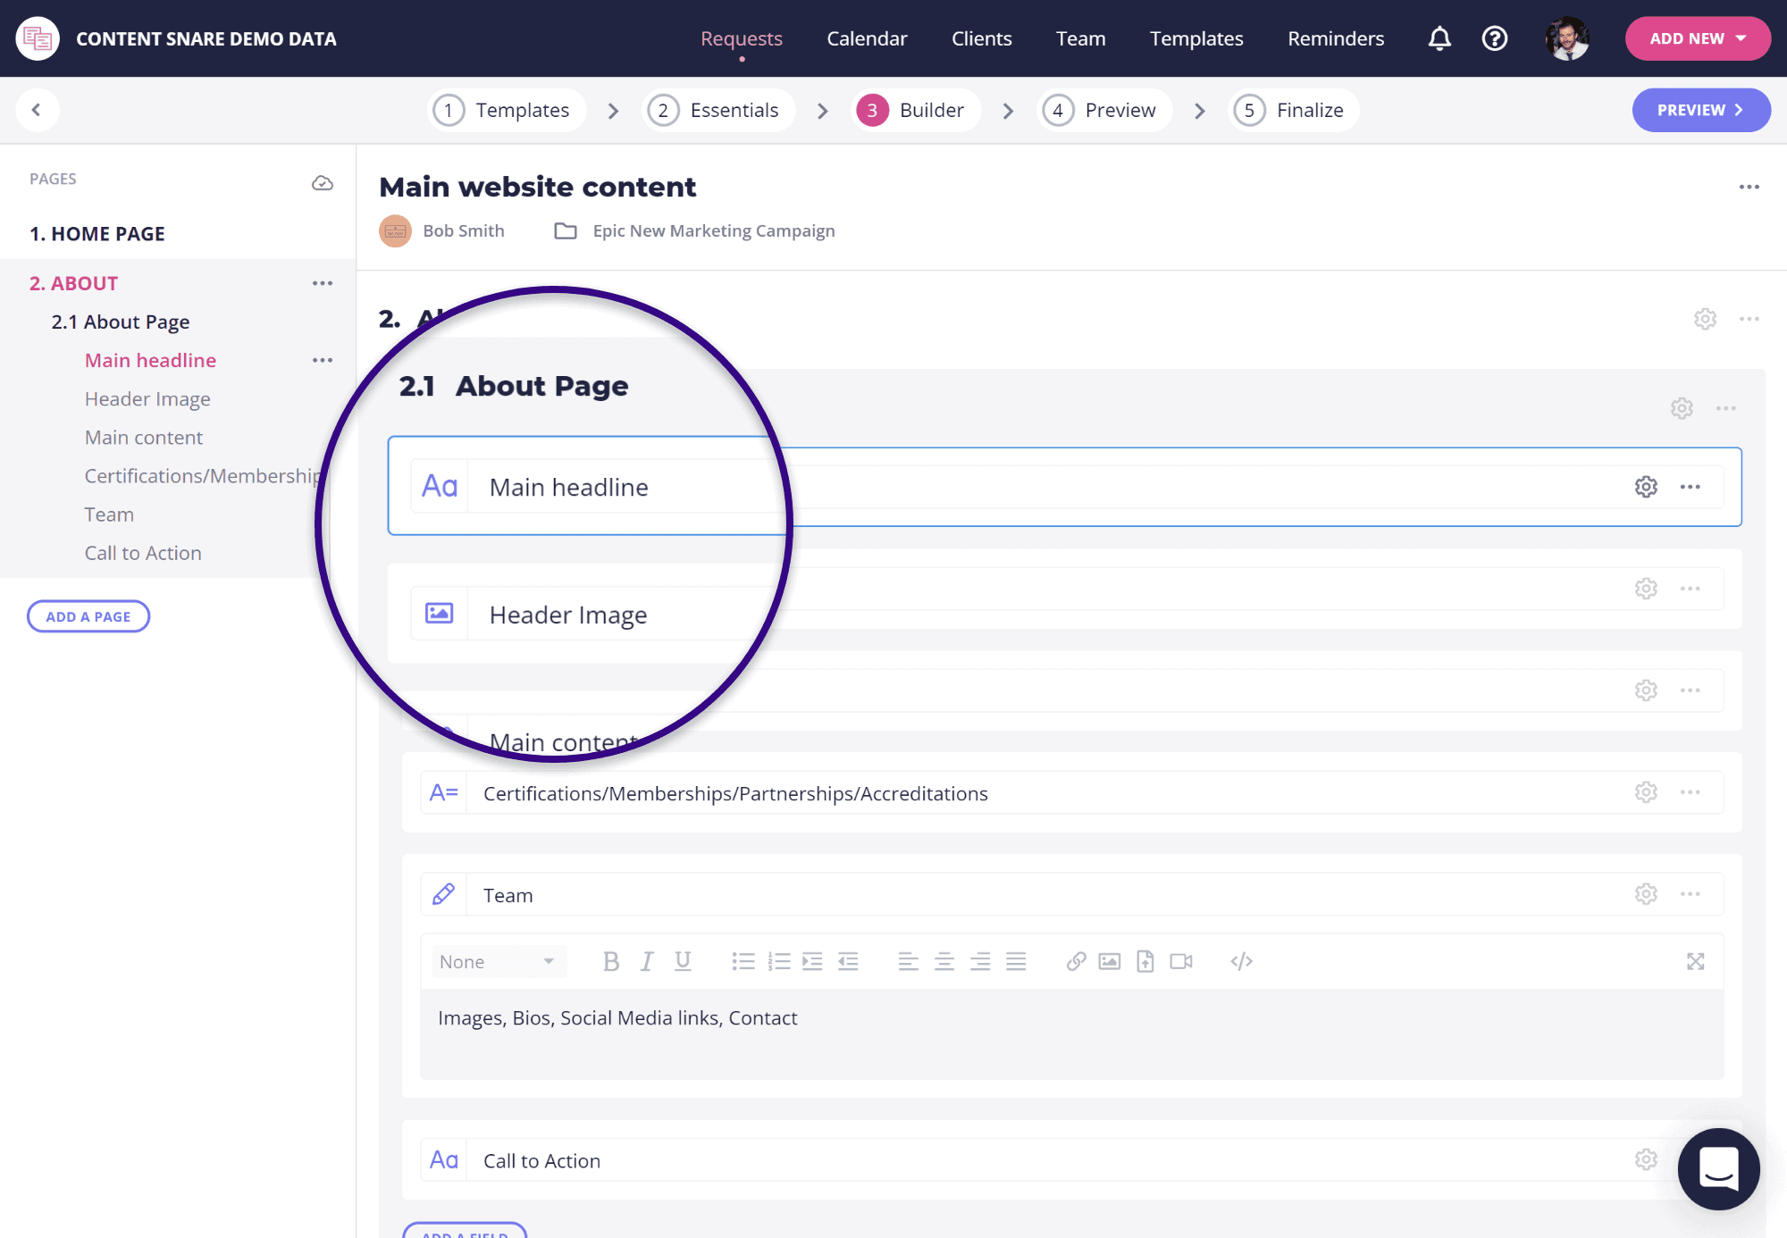The width and height of the screenshot is (1787, 1238).
Task: Click the ADD A PAGE button
Action: 88,616
